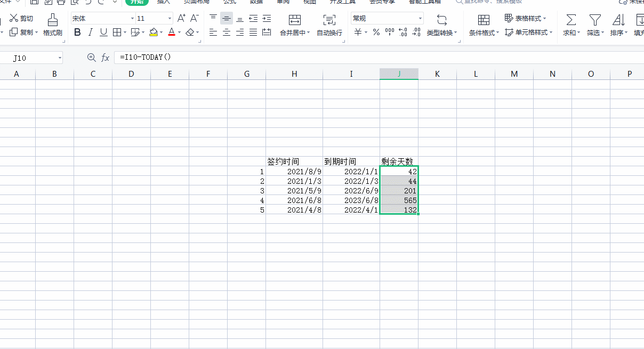Screen dimensions: 644x349
Task: Toggle Wrap Text (自动换行)
Action: [x=329, y=25]
